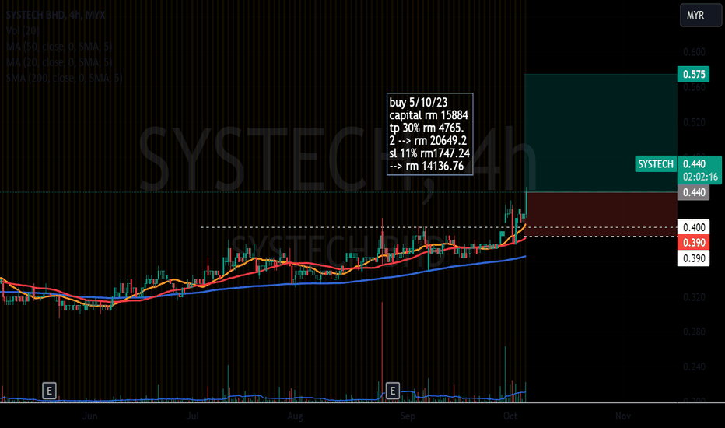725x428 pixels.
Task: Click the earnings E marker near June
Action: (49, 391)
